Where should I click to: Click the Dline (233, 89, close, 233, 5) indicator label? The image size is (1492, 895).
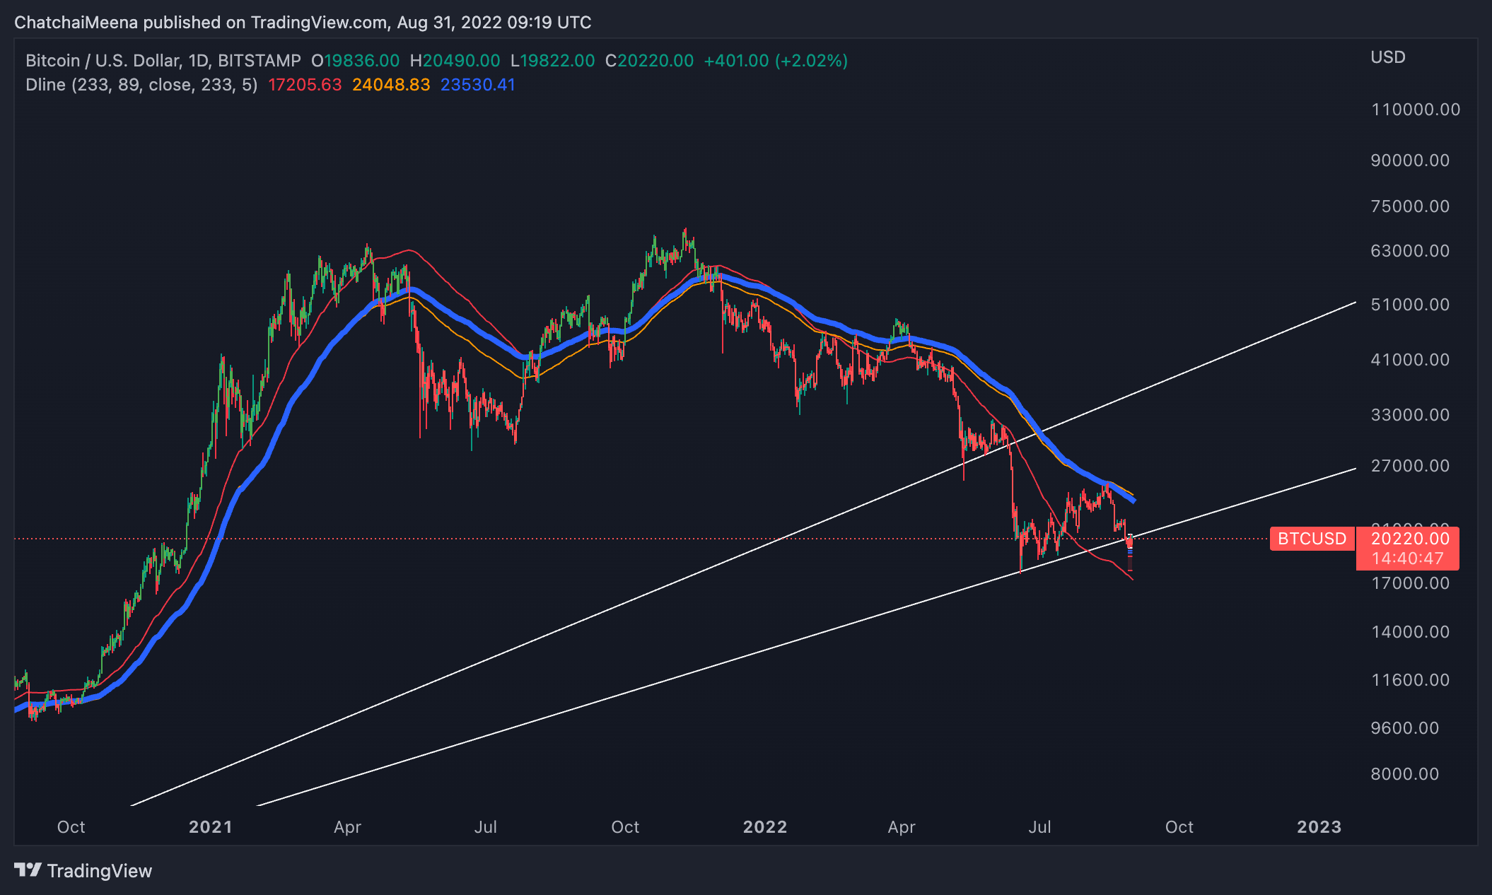pyautogui.click(x=141, y=85)
